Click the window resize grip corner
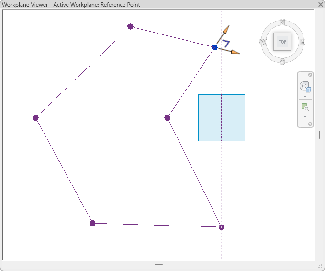The height and width of the screenshot is (271, 325). click(320, 266)
